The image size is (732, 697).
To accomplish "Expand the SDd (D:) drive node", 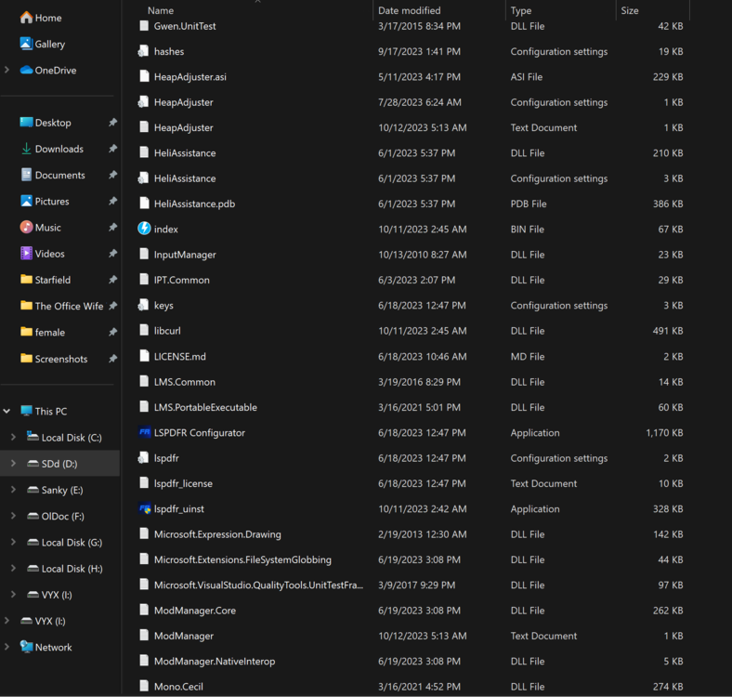I will coord(14,464).
